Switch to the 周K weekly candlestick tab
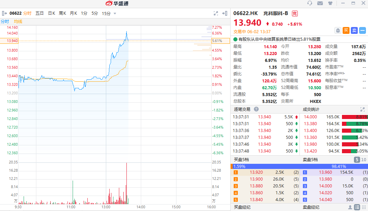The width and height of the screenshot is (368, 211). point(62,13)
